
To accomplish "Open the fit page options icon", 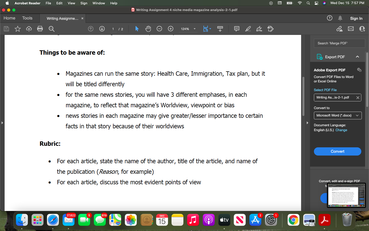I will 207,29.
